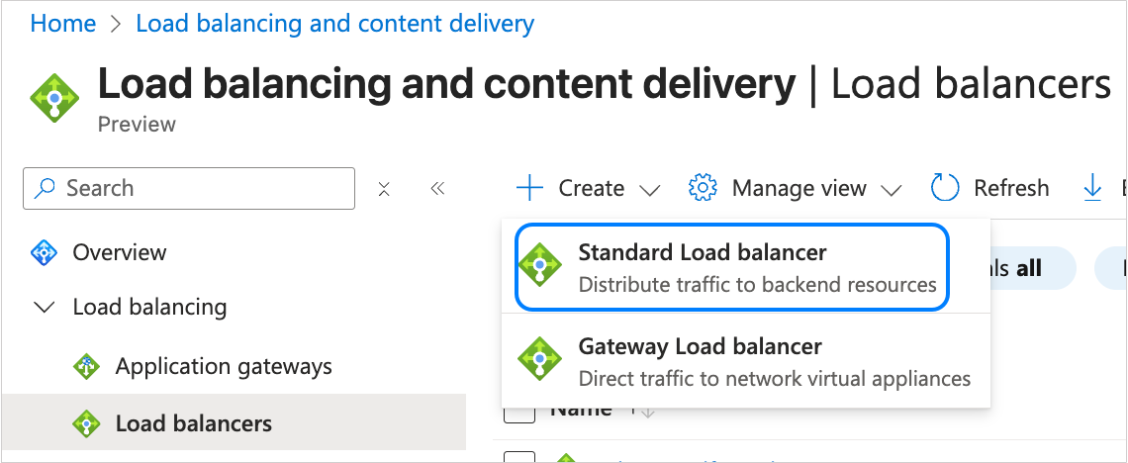Viewport: 1128px width, 463px height.
Task: Choose Standard Load balancer from Create menu
Action: click(732, 268)
